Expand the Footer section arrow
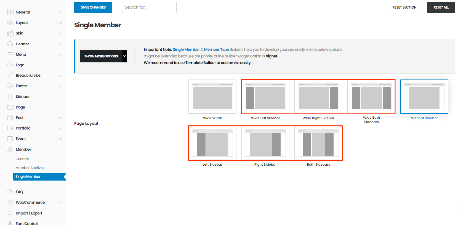458x225 pixels. coord(60,86)
